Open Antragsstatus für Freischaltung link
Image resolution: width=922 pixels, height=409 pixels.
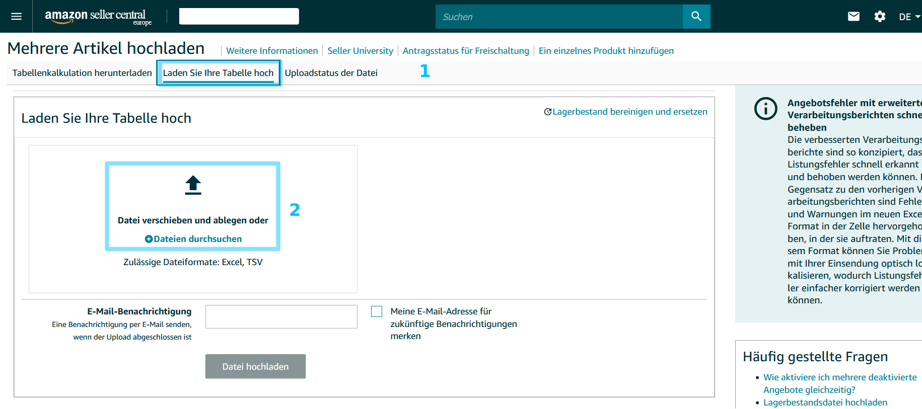coord(466,51)
